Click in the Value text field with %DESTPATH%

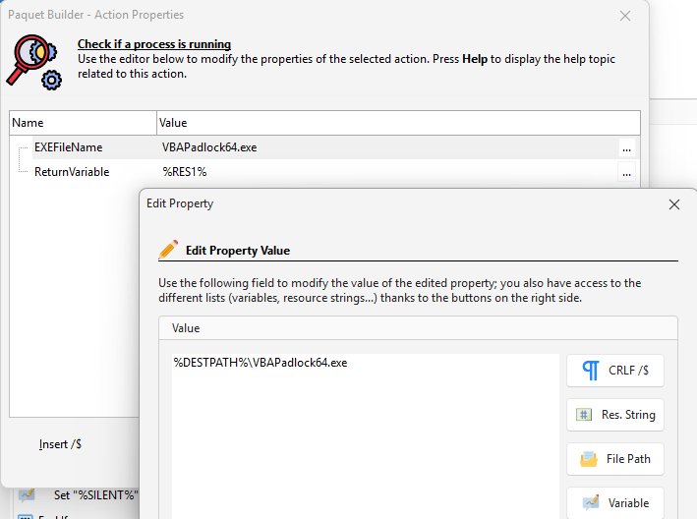[x=366, y=435]
